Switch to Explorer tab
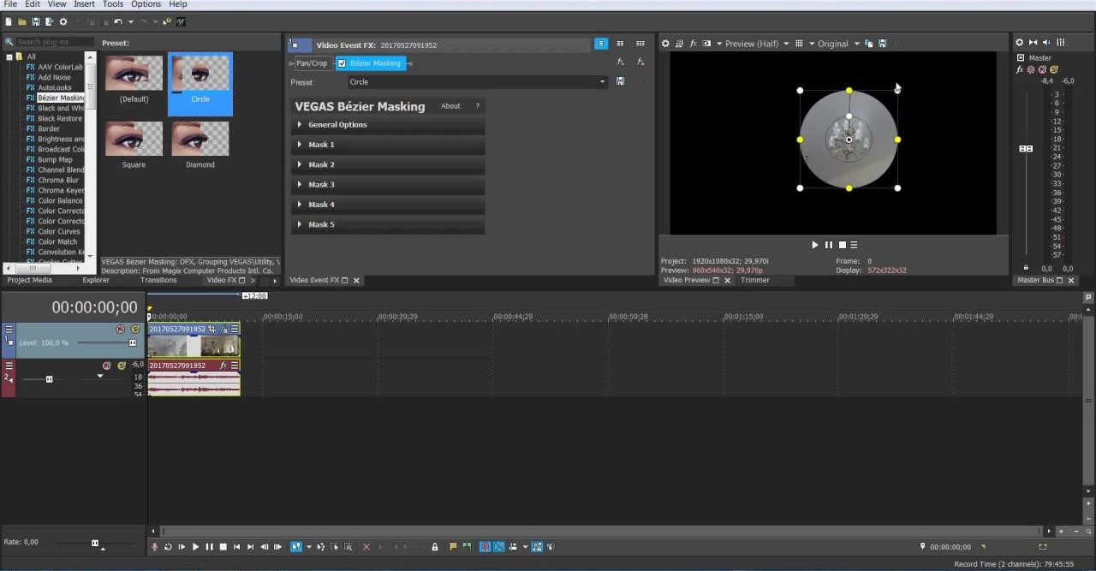Screen dimensions: 1096x571 [x=96, y=280]
